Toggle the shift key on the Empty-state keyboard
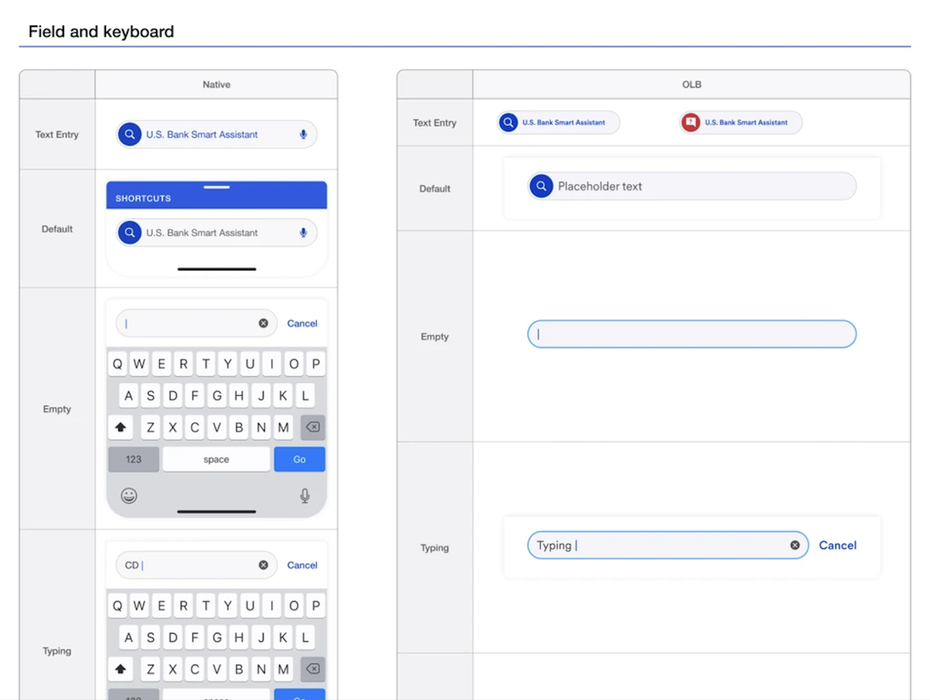The image size is (930, 700). 121,427
